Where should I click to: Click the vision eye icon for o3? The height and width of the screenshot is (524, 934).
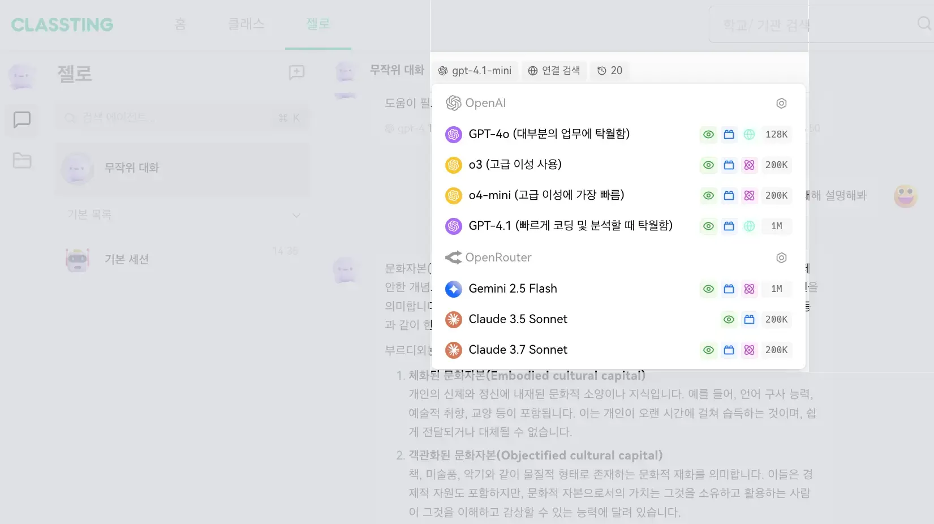point(708,165)
